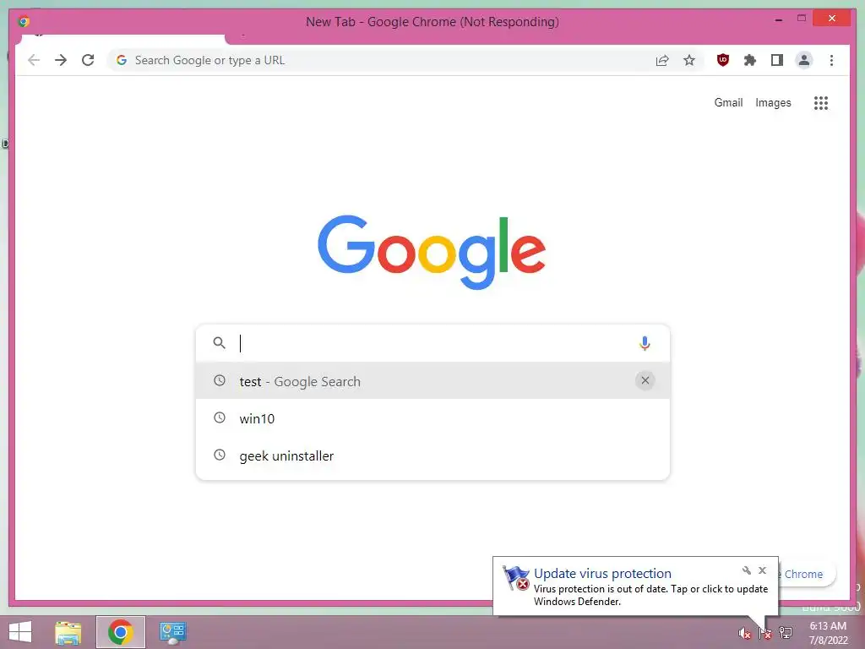The width and height of the screenshot is (865, 649).
Task: Click the Chrome icon in title bar
Action: pos(24,21)
